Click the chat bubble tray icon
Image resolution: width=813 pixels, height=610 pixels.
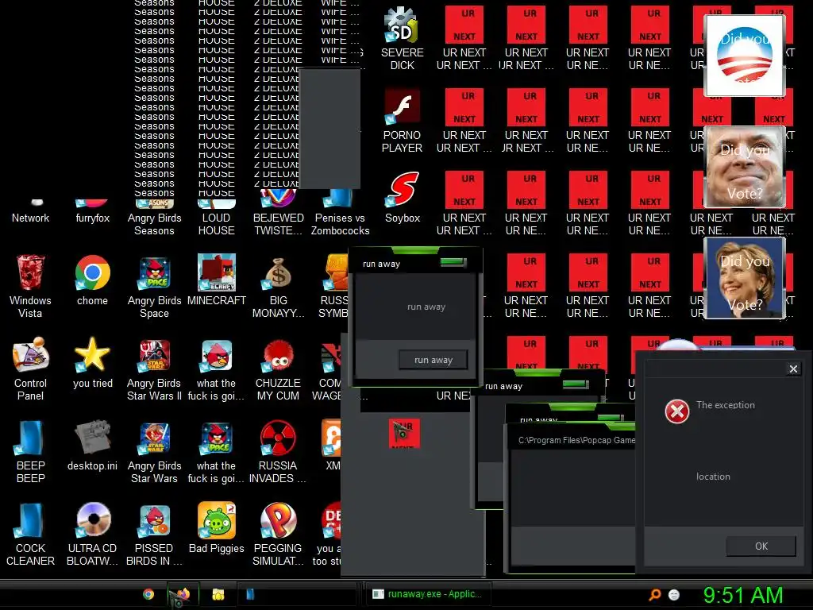click(674, 594)
